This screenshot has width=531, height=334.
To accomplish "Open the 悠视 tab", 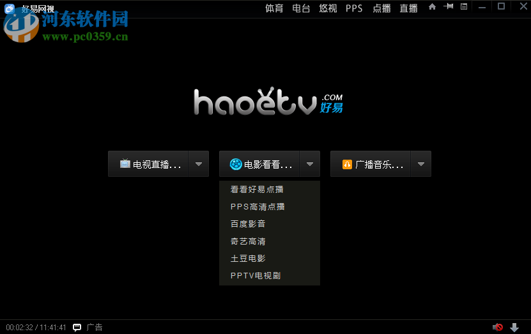I will [328, 8].
